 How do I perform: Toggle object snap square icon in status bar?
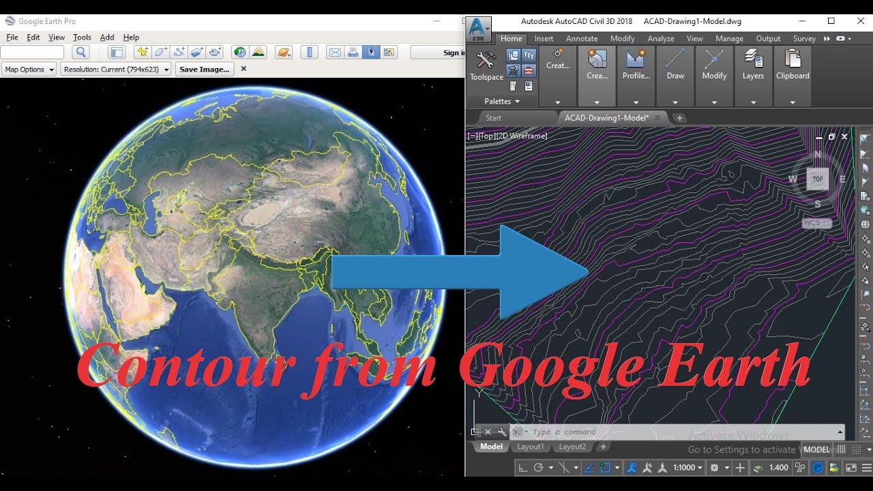pos(604,468)
